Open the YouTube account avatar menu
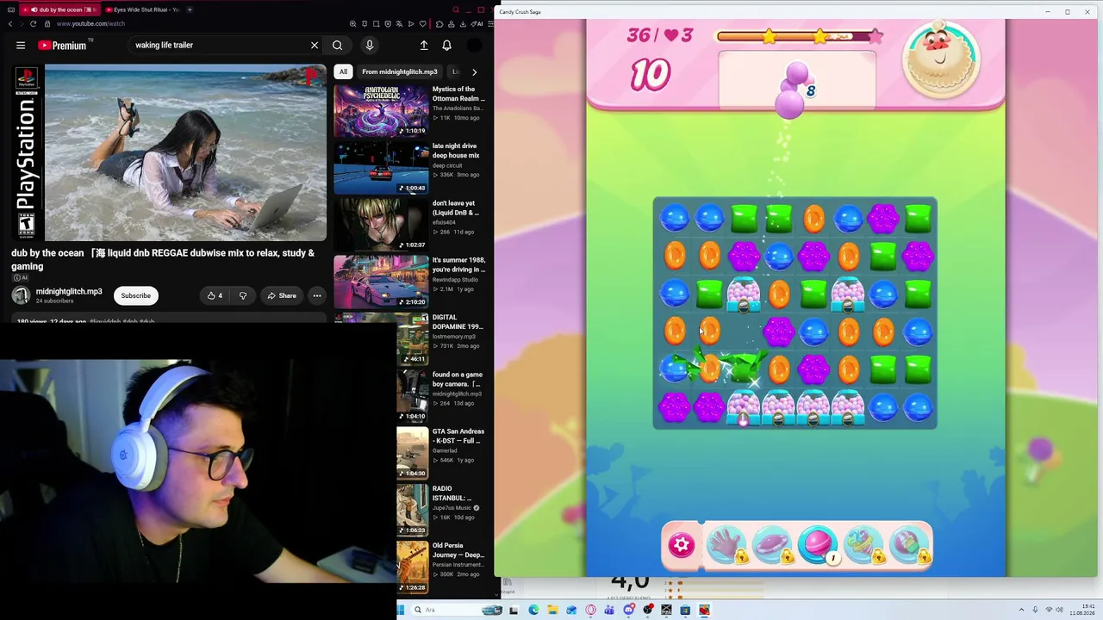 [475, 46]
